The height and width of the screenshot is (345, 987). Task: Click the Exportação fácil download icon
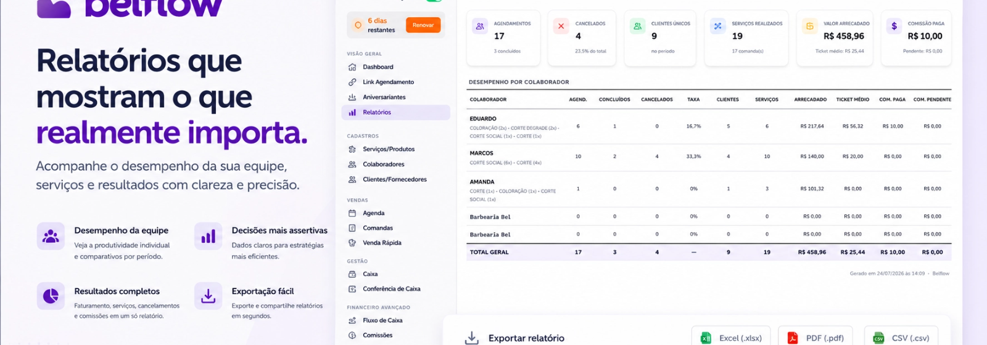click(x=208, y=296)
